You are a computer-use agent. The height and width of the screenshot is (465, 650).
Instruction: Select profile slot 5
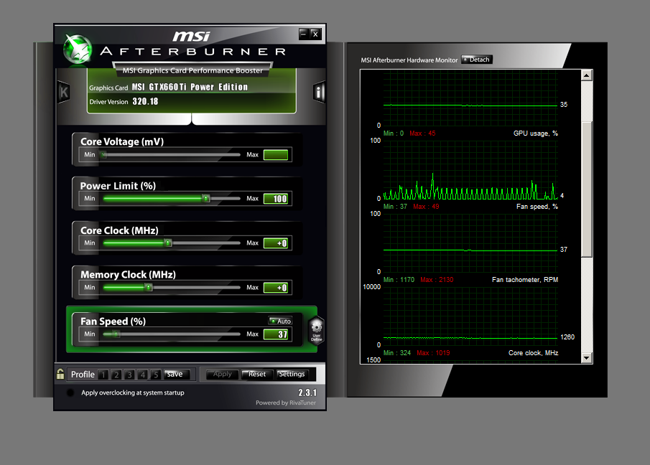[x=156, y=375]
